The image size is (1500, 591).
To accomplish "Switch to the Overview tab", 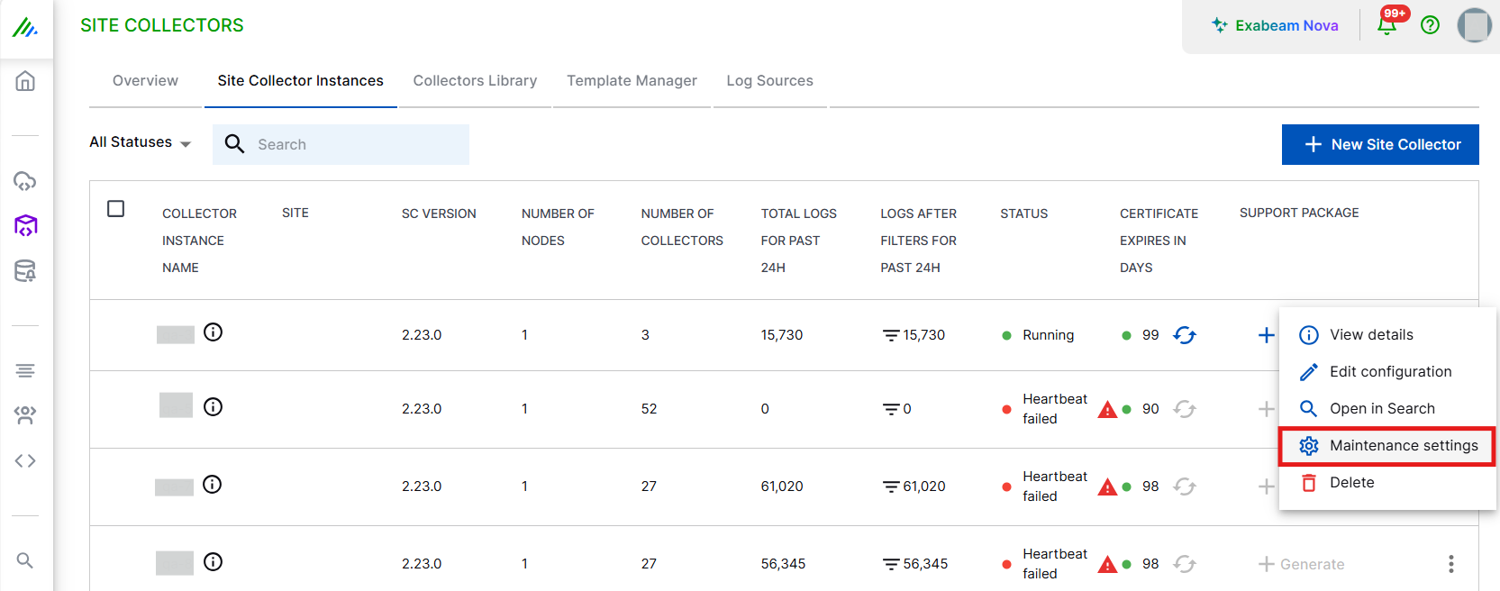I will (x=145, y=81).
